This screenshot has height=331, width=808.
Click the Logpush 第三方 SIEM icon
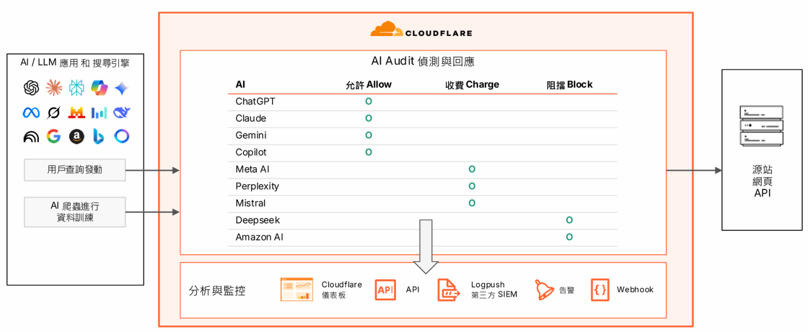449,290
